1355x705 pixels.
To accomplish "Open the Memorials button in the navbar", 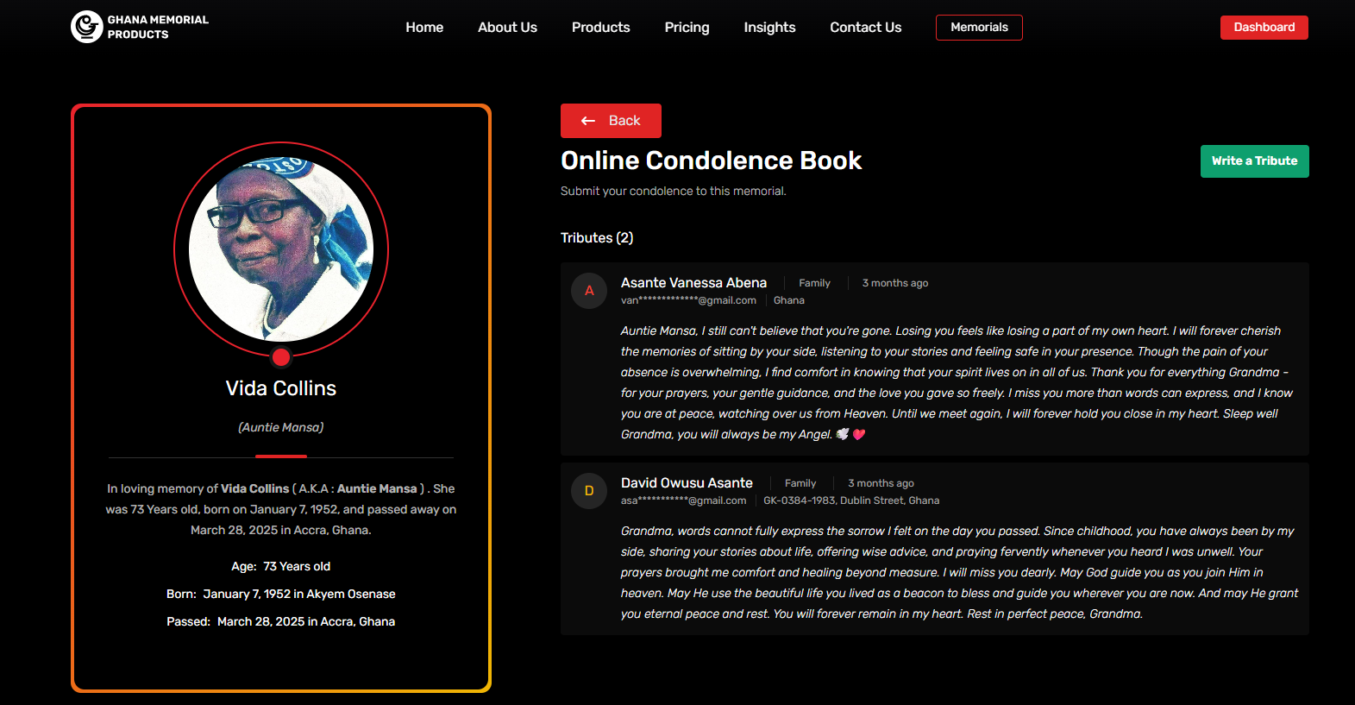I will (979, 28).
